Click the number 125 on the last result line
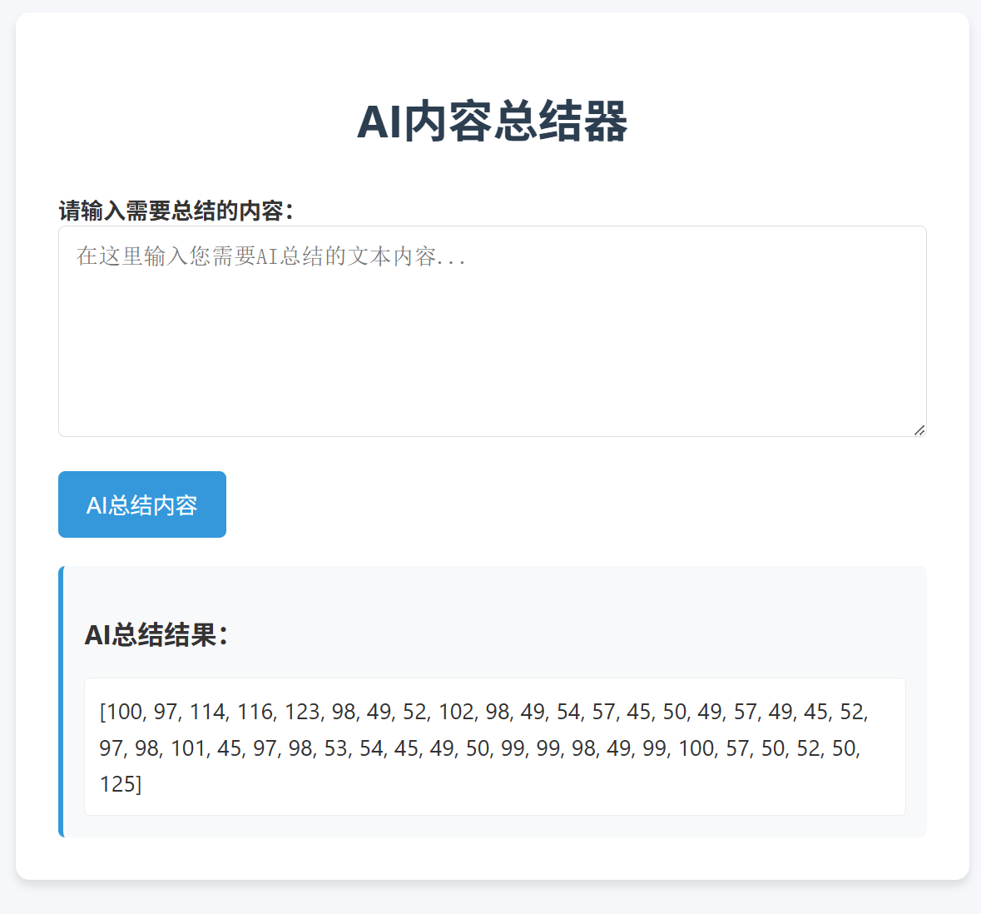This screenshot has height=914, width=981. [118, 784]
